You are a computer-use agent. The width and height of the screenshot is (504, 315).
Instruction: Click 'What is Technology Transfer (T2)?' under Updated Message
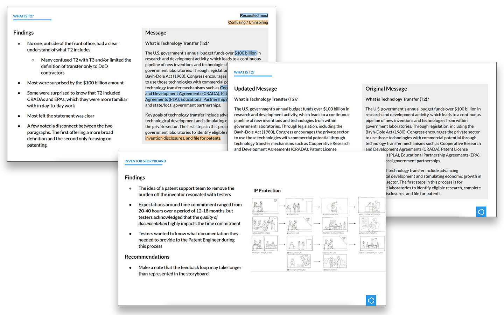coord(266,99)
